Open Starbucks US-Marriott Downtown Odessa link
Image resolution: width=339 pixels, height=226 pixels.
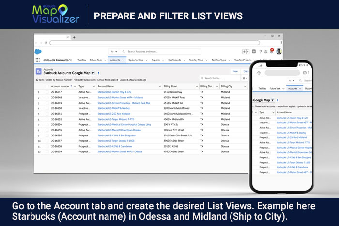[x=119, y=130]
